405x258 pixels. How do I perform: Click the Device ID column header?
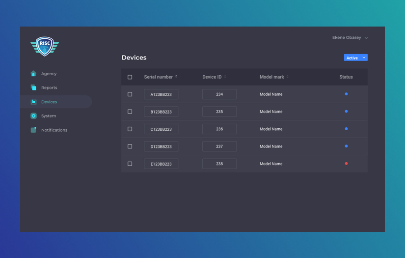tap(212, 77)
